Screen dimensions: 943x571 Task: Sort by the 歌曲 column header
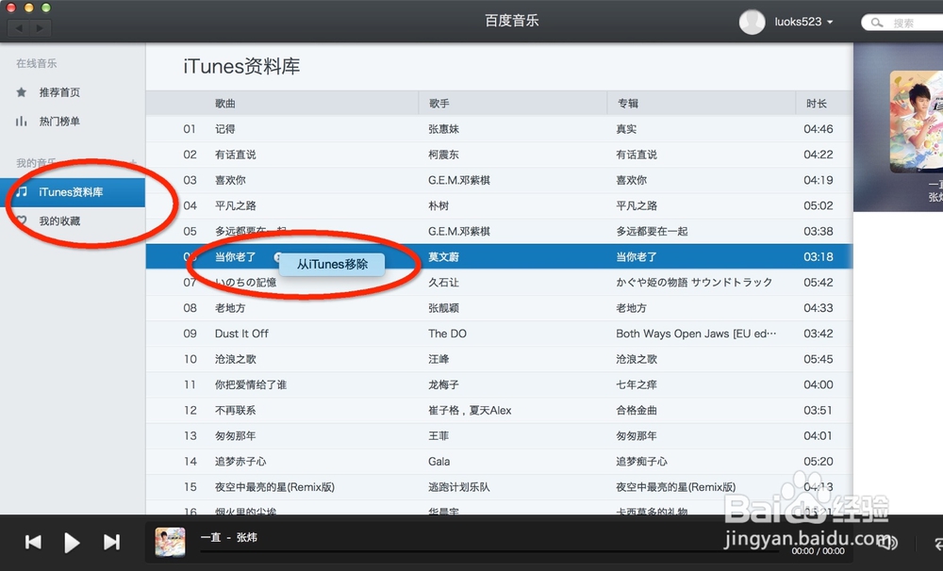click(x=225, y=104)
